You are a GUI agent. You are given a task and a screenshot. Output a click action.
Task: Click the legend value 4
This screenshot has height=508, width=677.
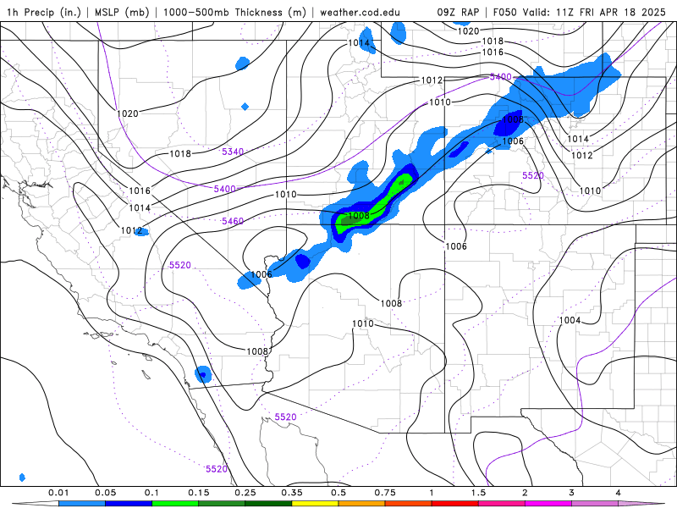(618, 493)
